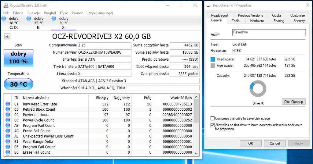Click status orb for B6 Erase Fail Count
Viewport: 313px width, 164px height.
pyautogui.click(x=8, y=152)
